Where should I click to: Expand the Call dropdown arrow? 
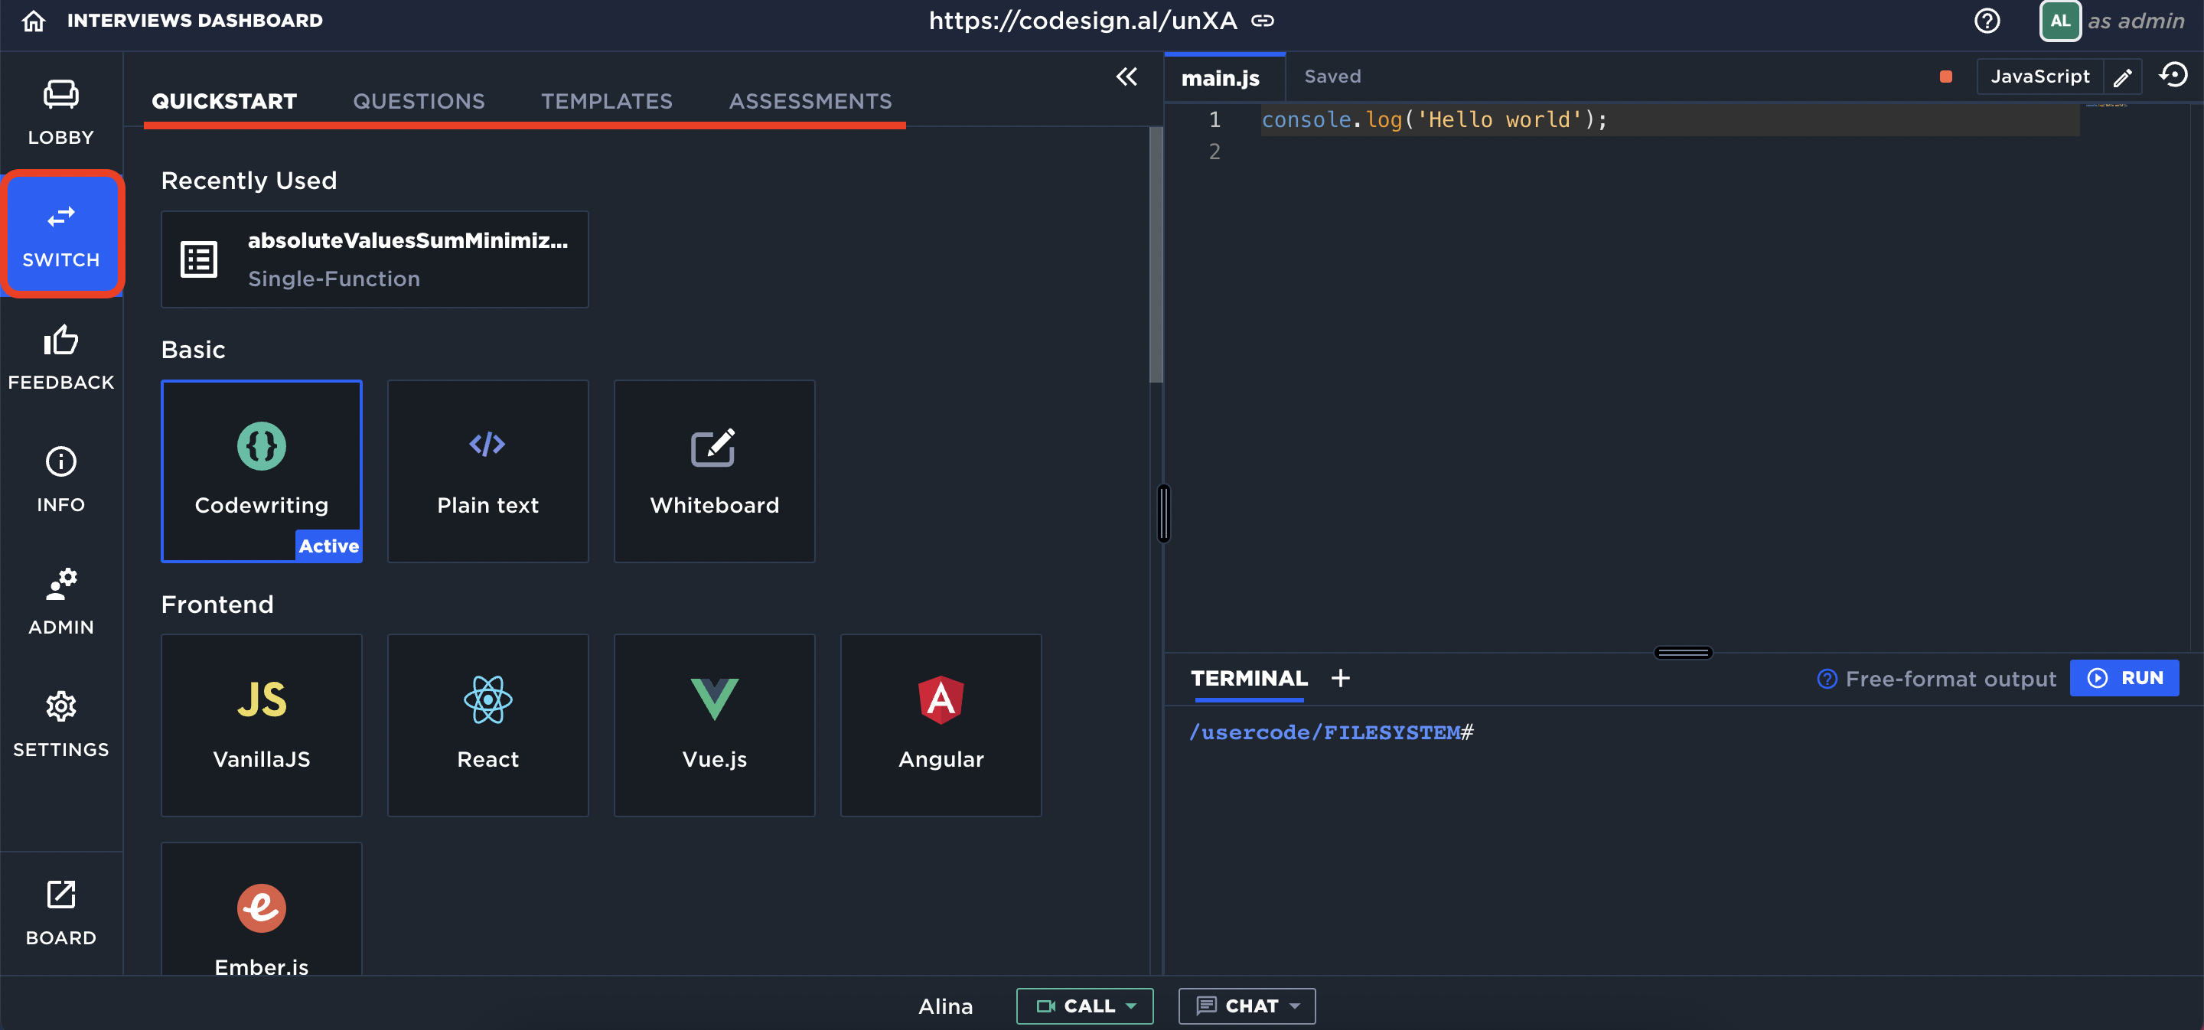[x=1131, y=1006]
